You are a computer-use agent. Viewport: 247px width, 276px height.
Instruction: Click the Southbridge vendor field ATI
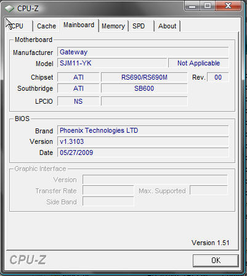(78, 88)
